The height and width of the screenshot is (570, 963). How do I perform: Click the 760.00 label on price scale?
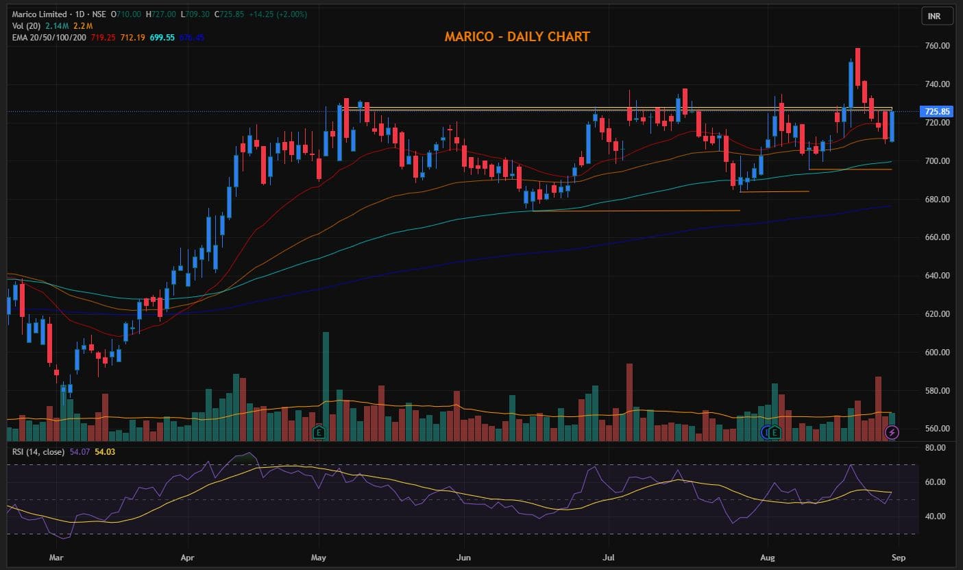[x=936, y=46]
